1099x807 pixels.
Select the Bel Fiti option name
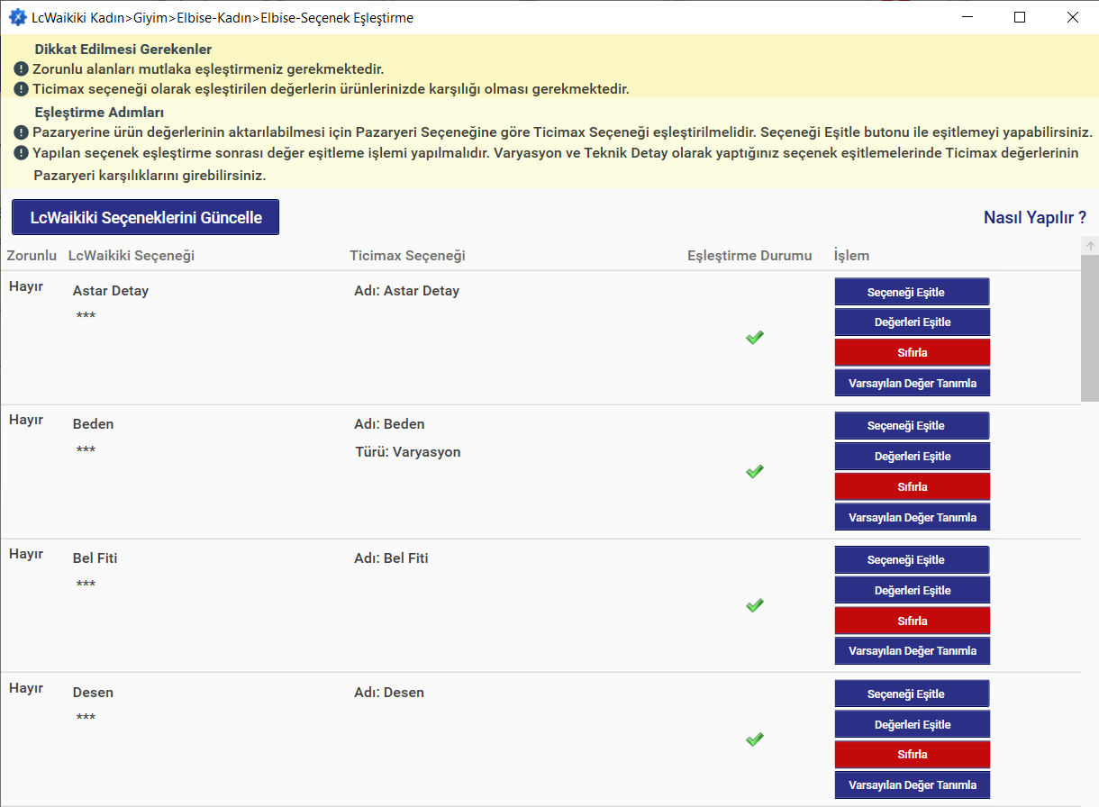coord(95,558)
